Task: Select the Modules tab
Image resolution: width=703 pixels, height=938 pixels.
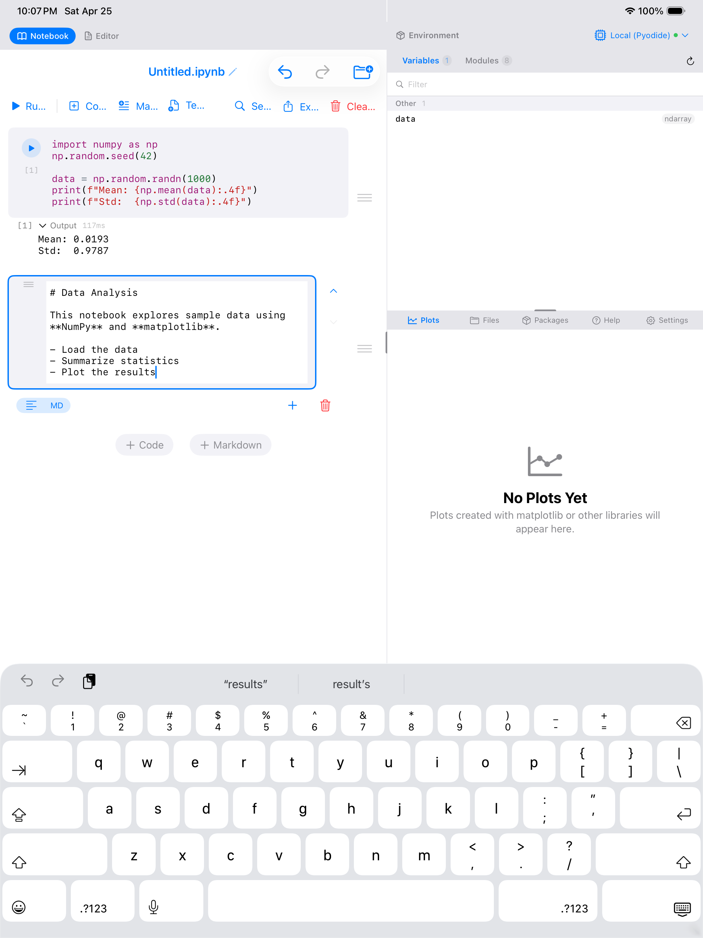Action: (x=488, y=61)
